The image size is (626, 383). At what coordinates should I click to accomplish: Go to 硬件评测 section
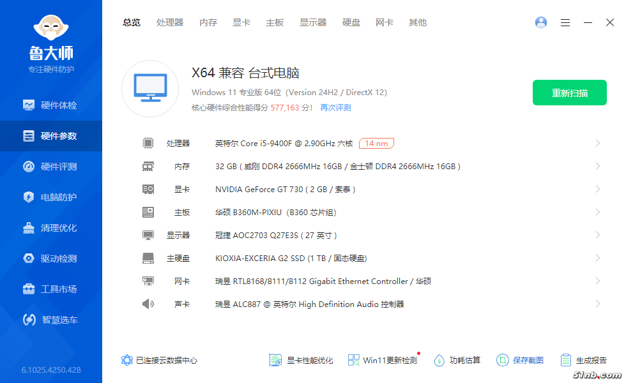50,167
